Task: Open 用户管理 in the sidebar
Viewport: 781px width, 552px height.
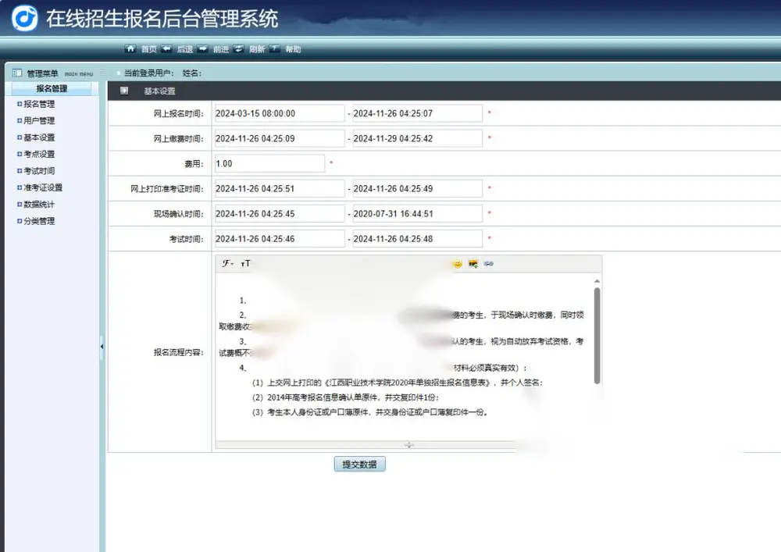Action: pyautogui.click(x=39, y=120)
